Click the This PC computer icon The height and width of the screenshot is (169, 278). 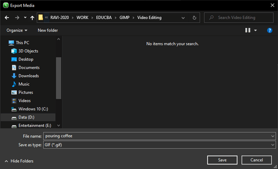tap(11, 43)
